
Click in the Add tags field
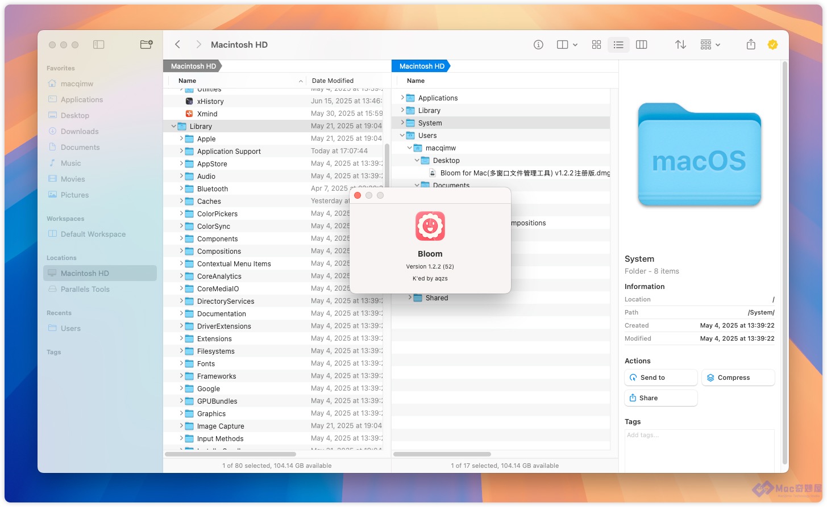coord(700,450)
